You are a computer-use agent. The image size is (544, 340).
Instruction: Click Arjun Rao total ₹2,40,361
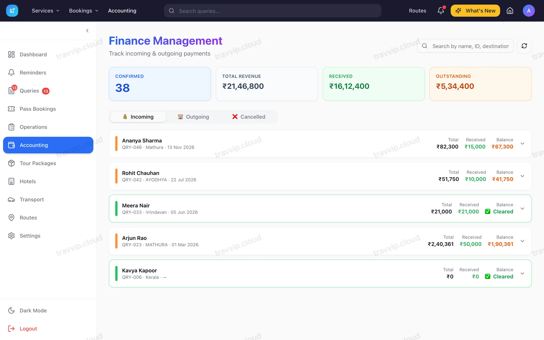441,244
